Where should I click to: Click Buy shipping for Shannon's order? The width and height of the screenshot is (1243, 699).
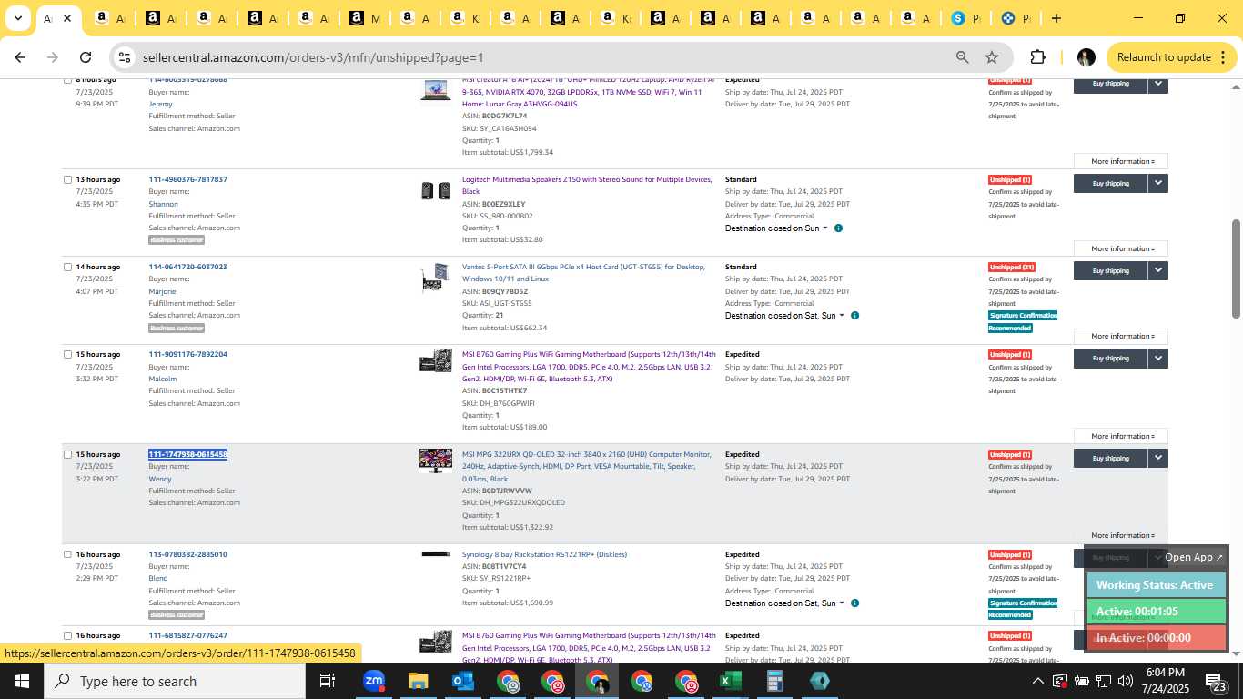(x=1110, y=183)
